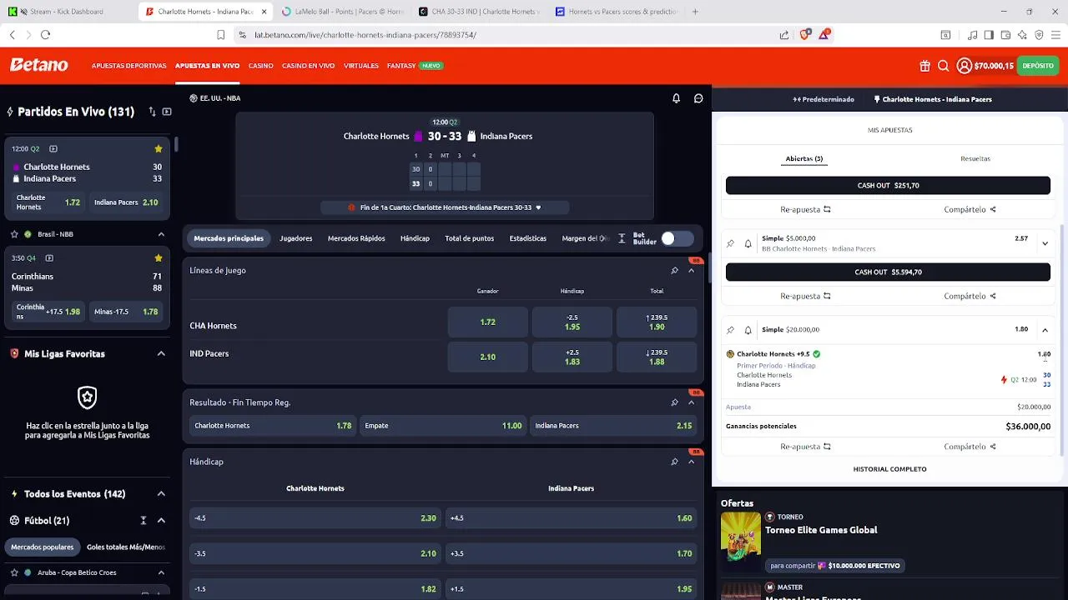Click Cash Out $251,70 button
This screenshot has height=600, width=1068.
[888, 186]
